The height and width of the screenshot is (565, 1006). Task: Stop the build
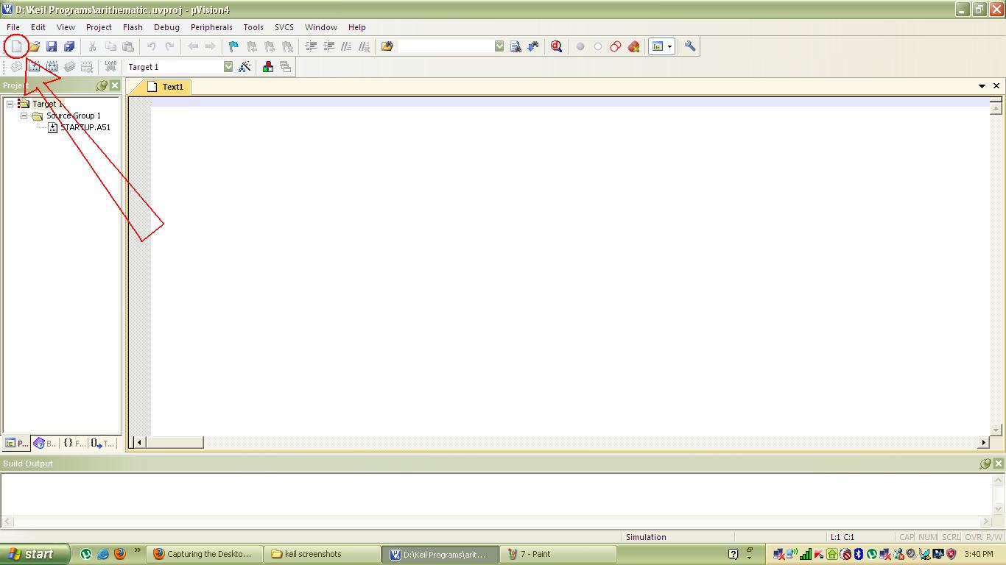click(x=87, y=67)
